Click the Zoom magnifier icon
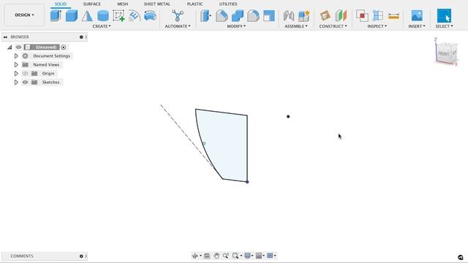The image size is (468, 263). click(x=226, y=256)
